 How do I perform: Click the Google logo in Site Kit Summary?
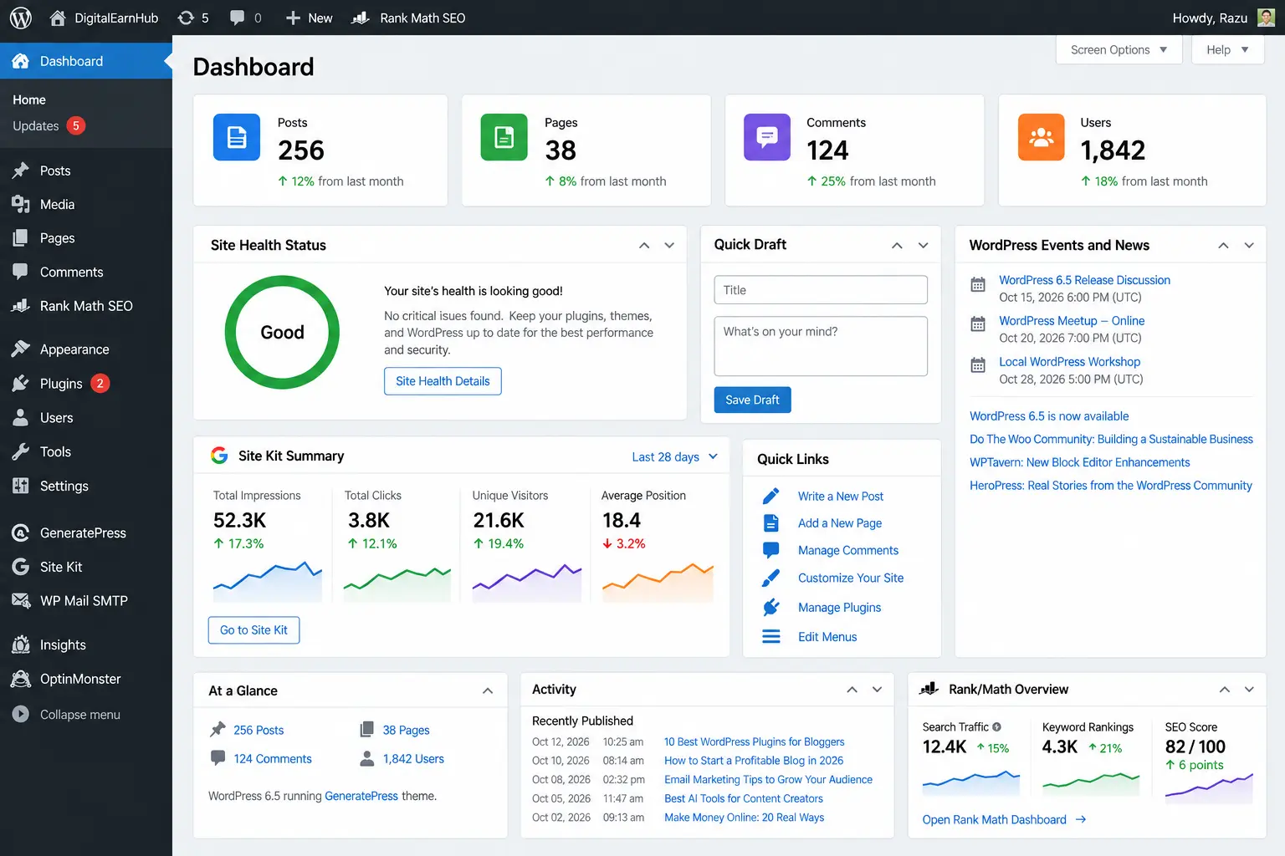click(219, 456)
